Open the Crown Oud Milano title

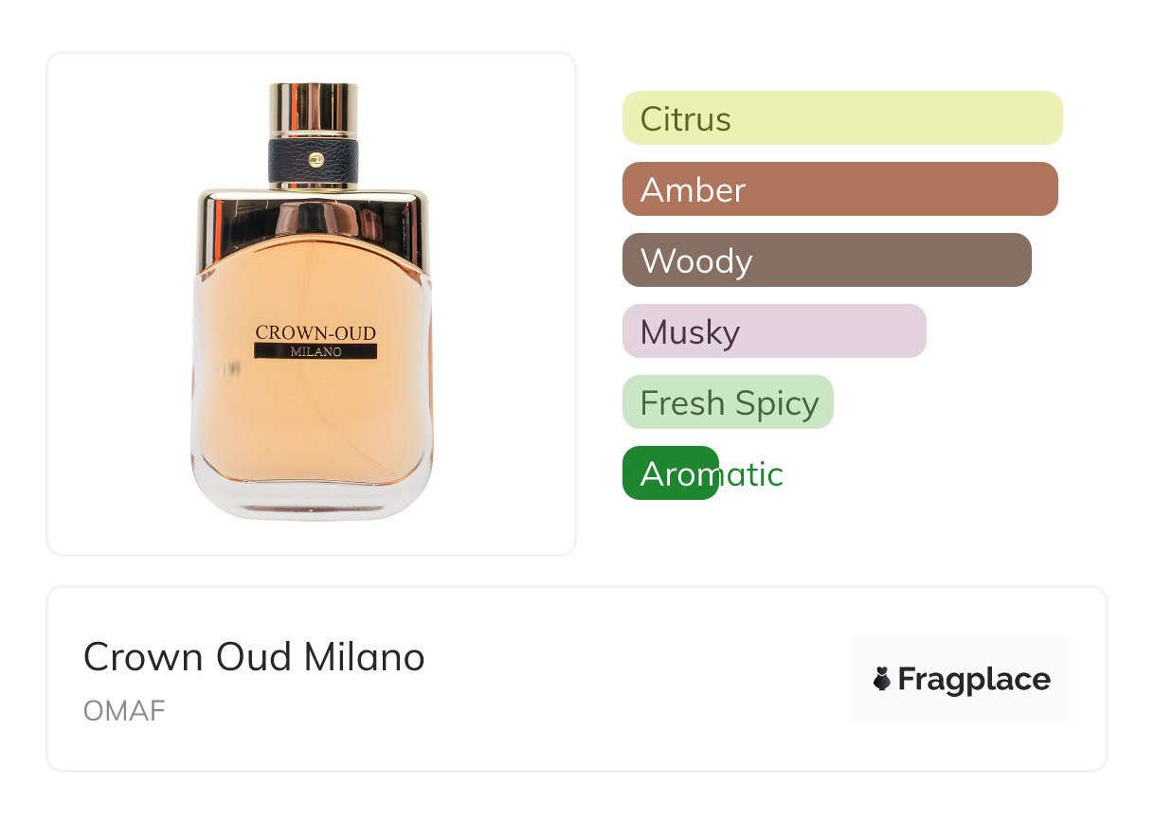(254, 656)
